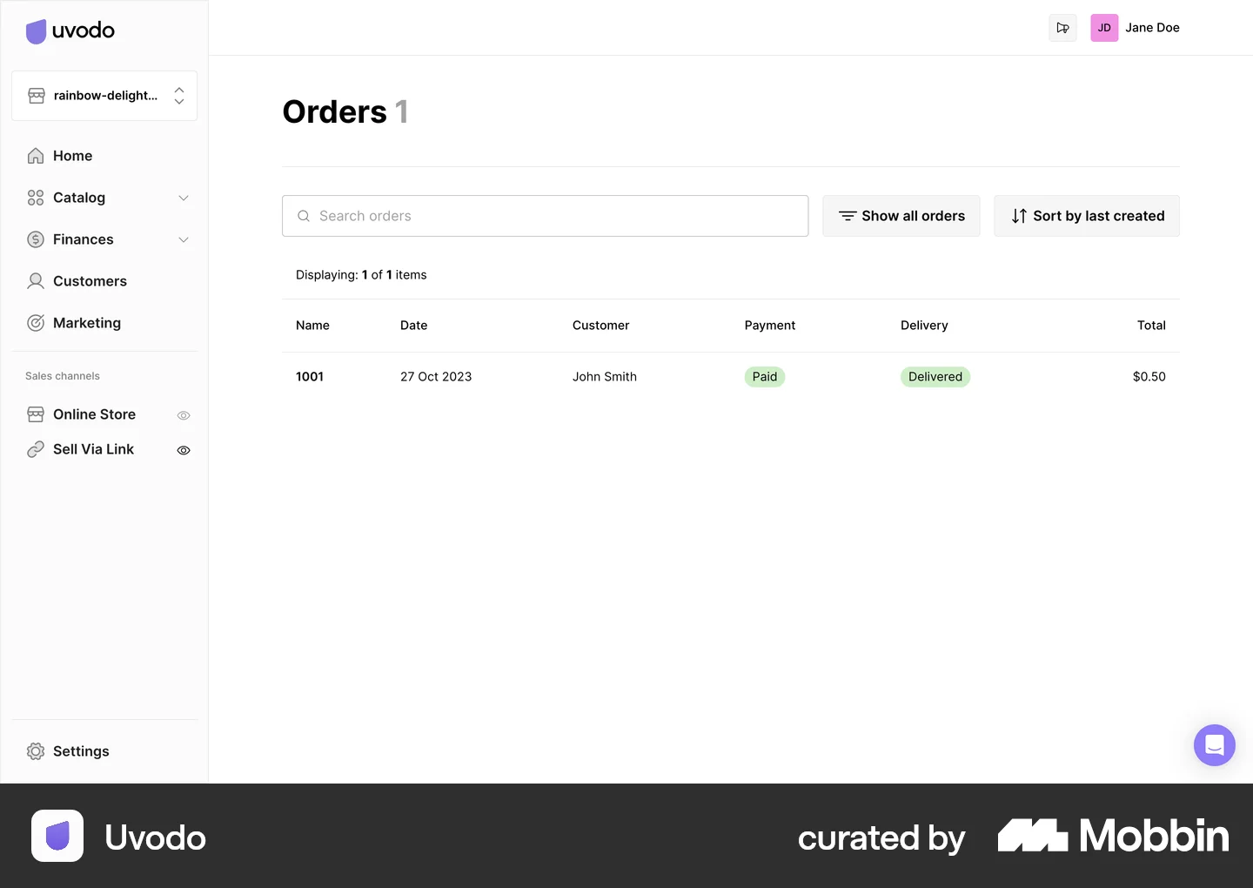Click the Customers person icon

click(x=36, y=281)
